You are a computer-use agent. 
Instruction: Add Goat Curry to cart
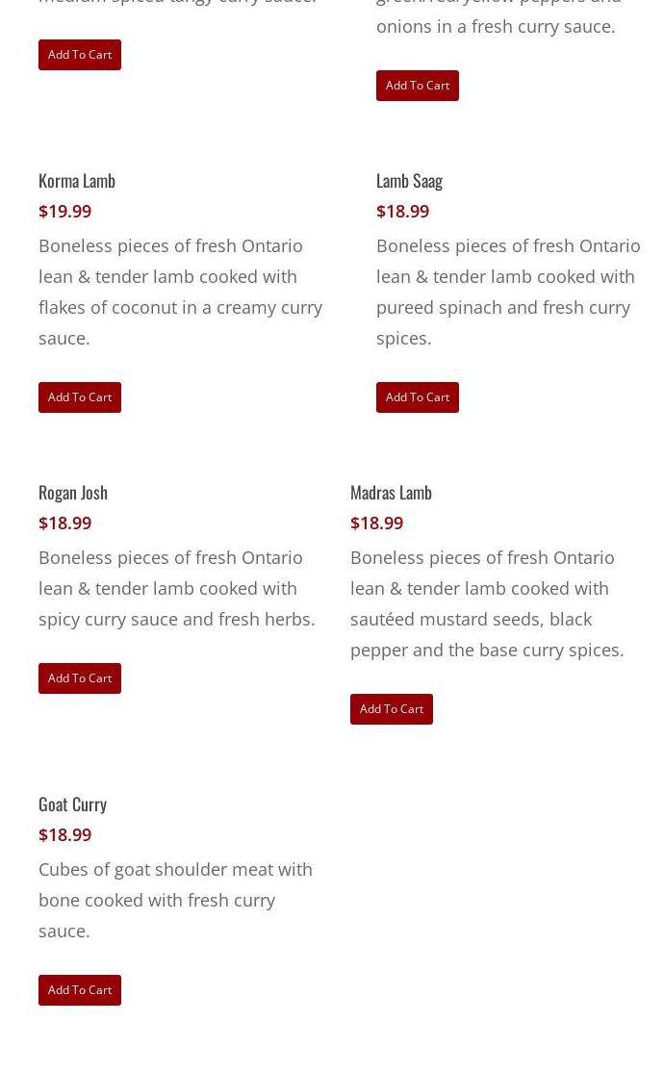tap(80, 990)
